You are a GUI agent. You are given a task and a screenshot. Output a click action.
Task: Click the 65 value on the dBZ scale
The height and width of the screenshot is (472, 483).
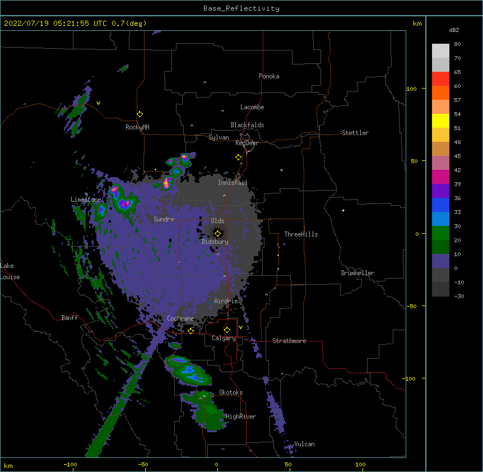[457, 72]
